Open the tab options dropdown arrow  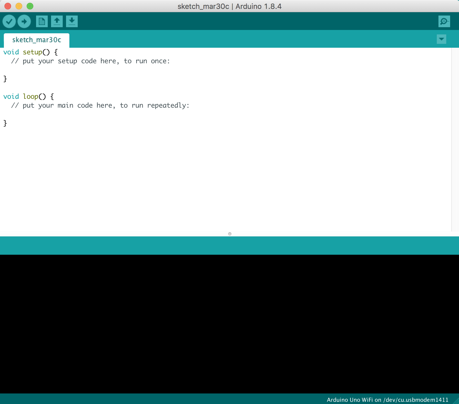tap(441, 39)
